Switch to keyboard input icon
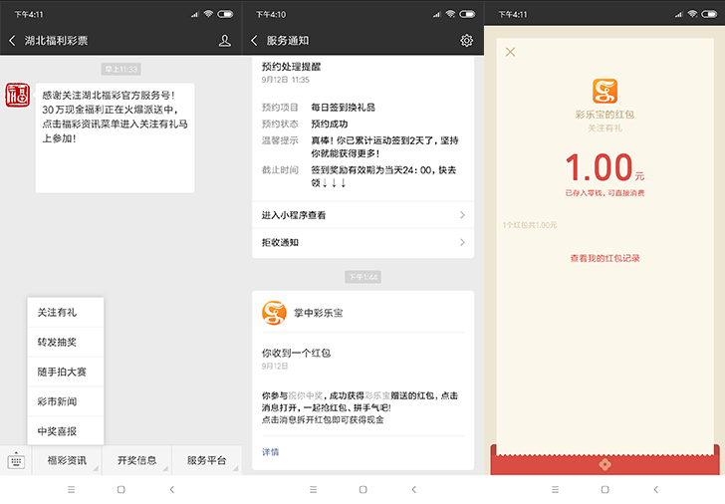 pyautogui.click(x=16, y=461)
